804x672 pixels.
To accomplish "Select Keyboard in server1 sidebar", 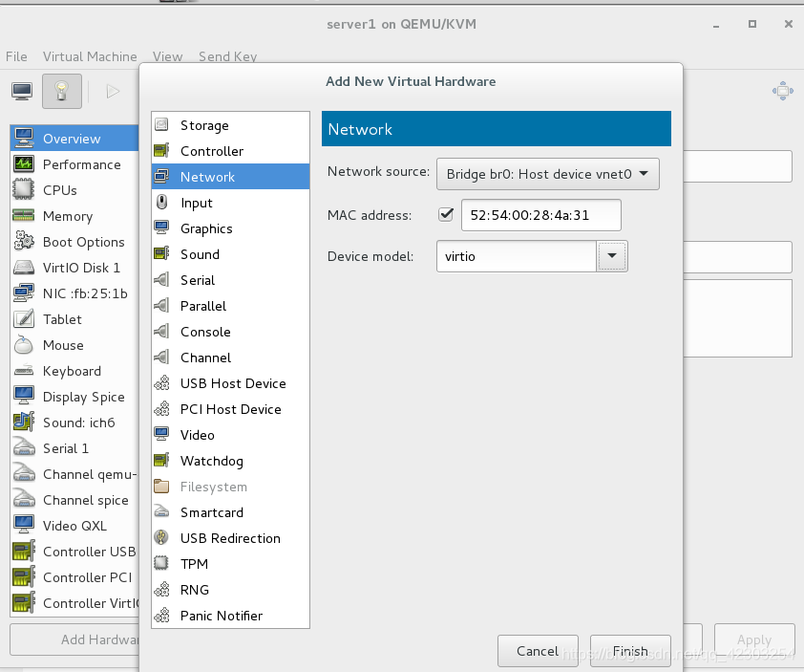I will 74,371.
